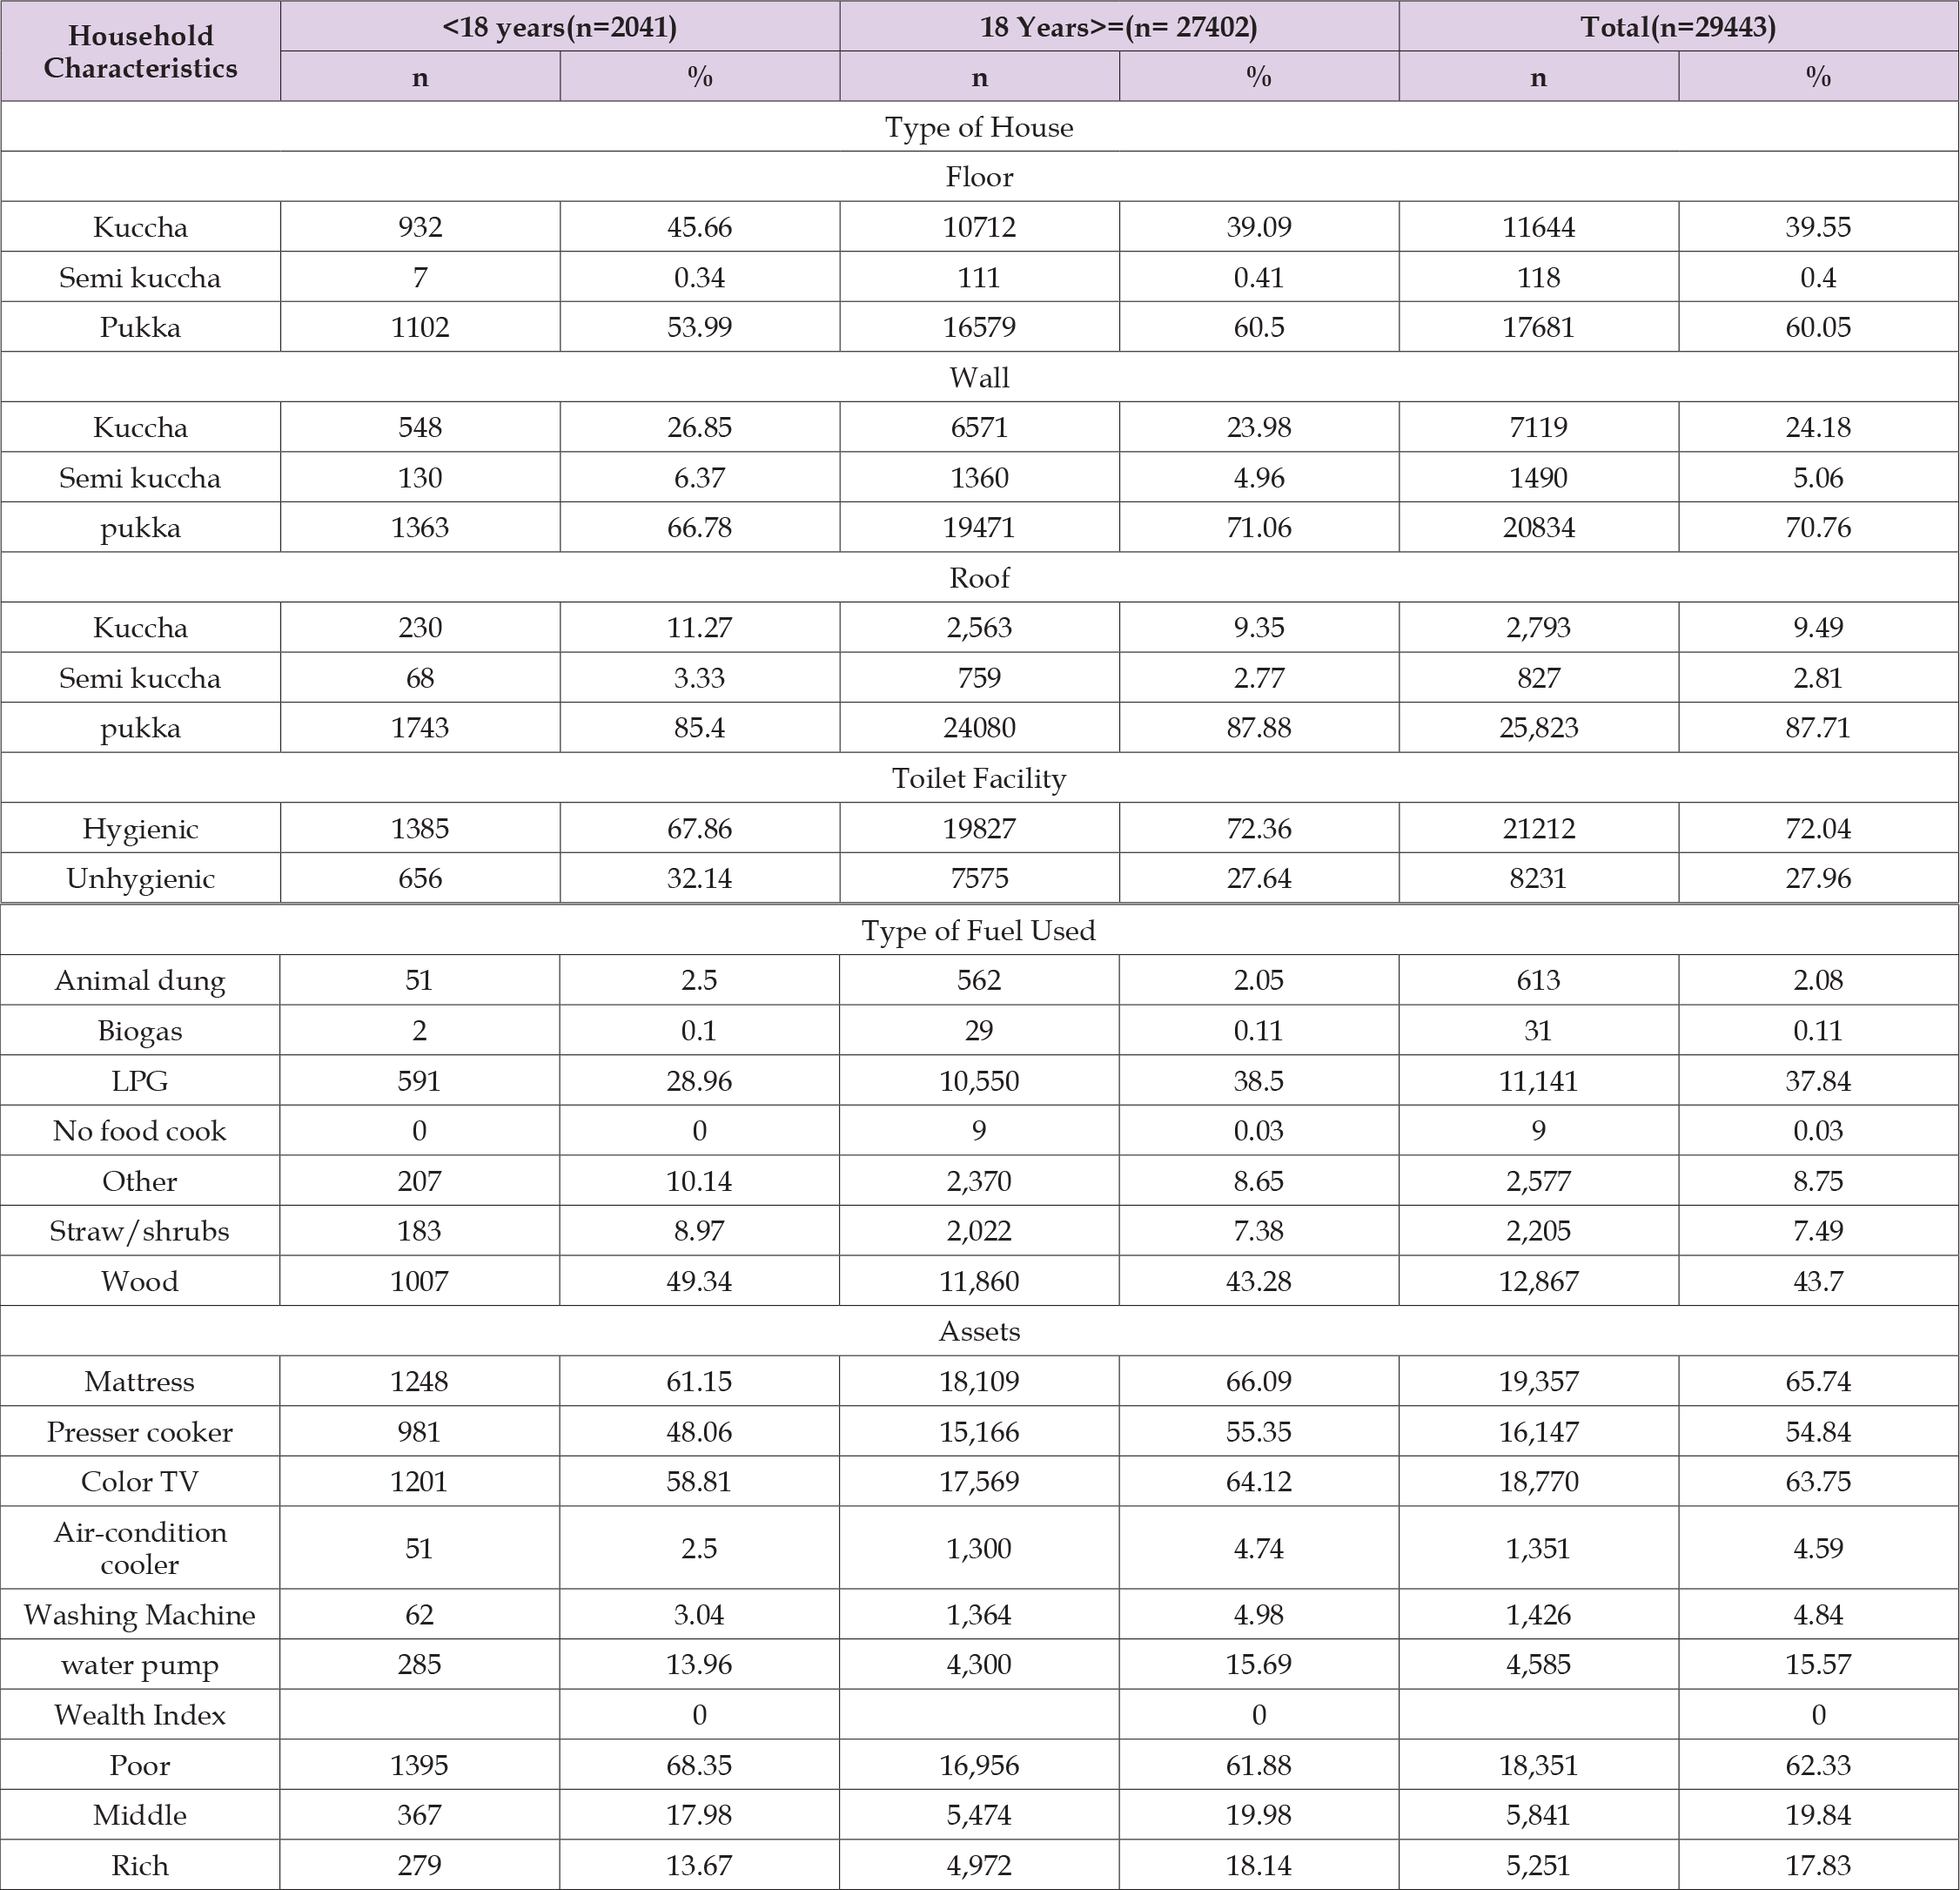Select the percentage cell "87.71"

tap(1818, 727)
